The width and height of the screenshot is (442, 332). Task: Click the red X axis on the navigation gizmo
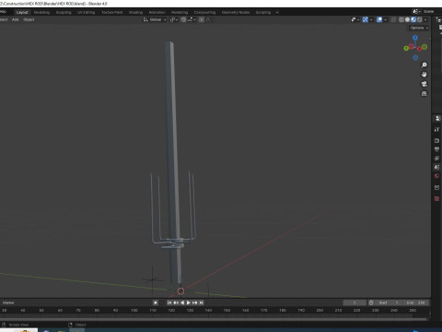pos(419,49)
